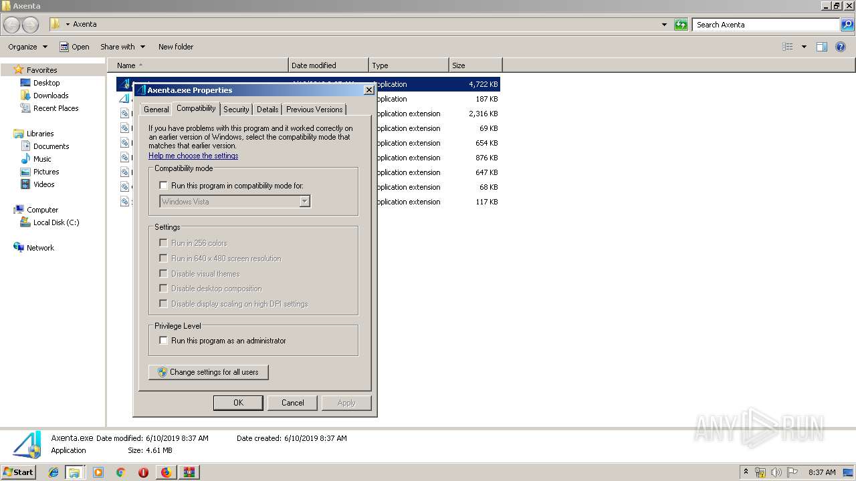Open the Music library
This screenshot has height=481, width=856.
click(42, 159)
